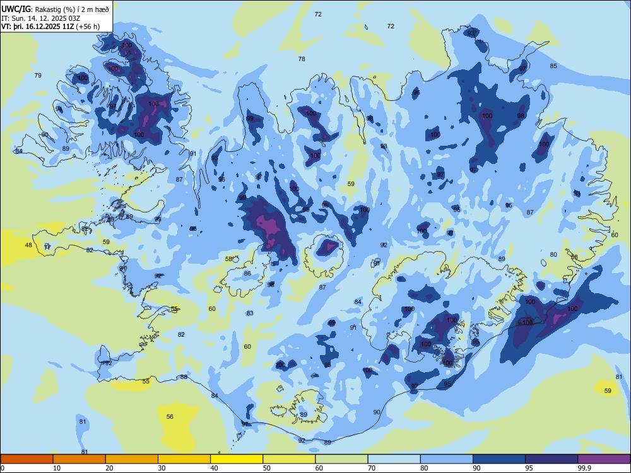
Task: Click the map value '78' over the north sea
Action: pos(302,59)
